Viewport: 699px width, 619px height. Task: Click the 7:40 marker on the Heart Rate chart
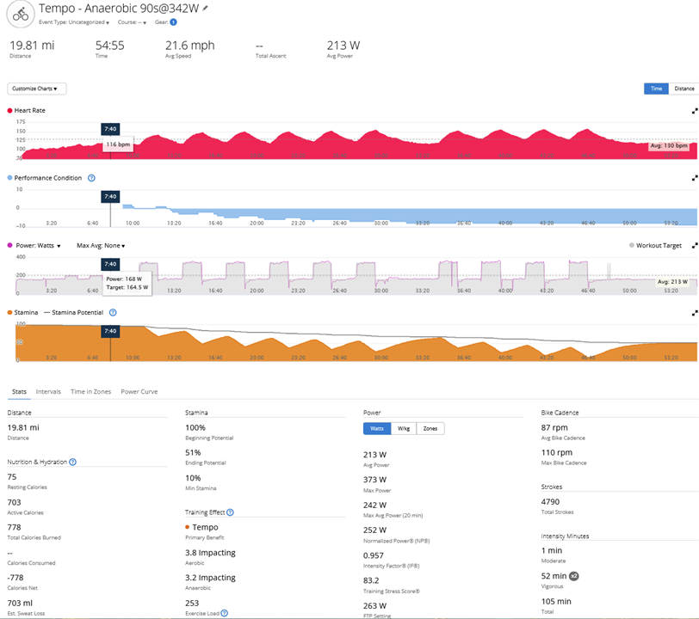110,124
